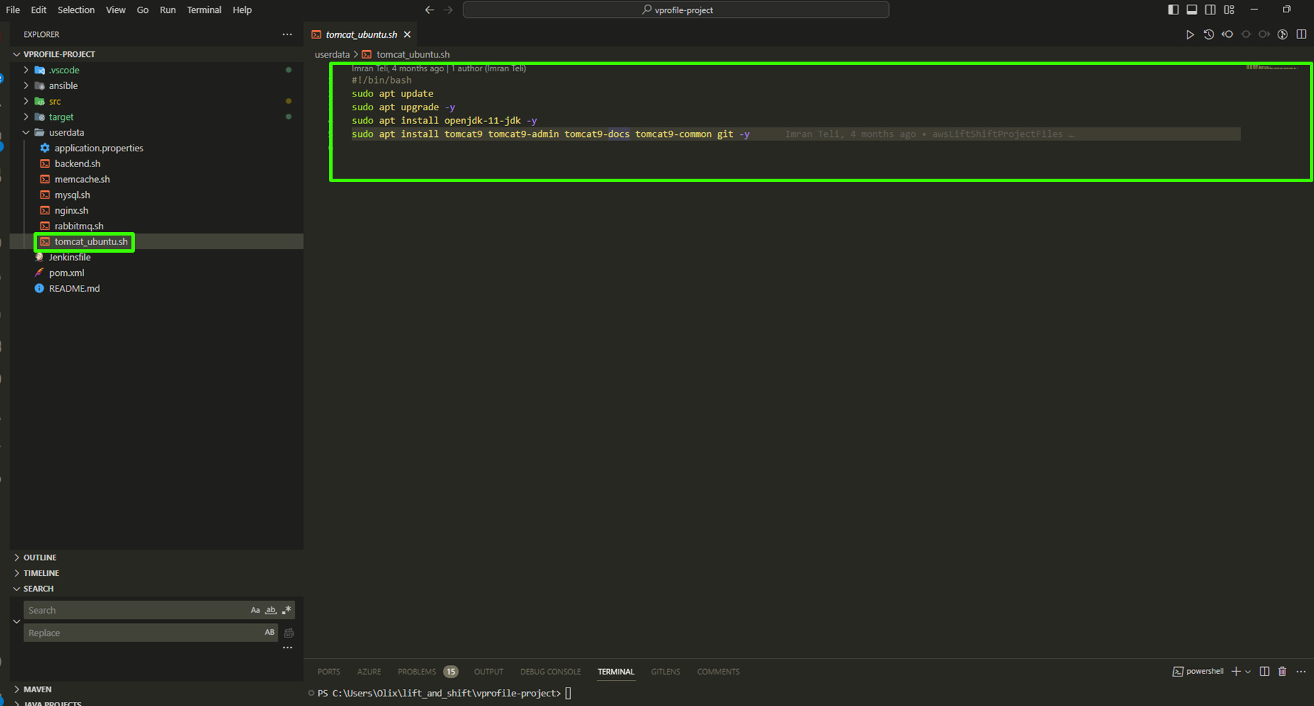Open the Terminal menu
1314x706 pixels.
(x=204, y=10)
